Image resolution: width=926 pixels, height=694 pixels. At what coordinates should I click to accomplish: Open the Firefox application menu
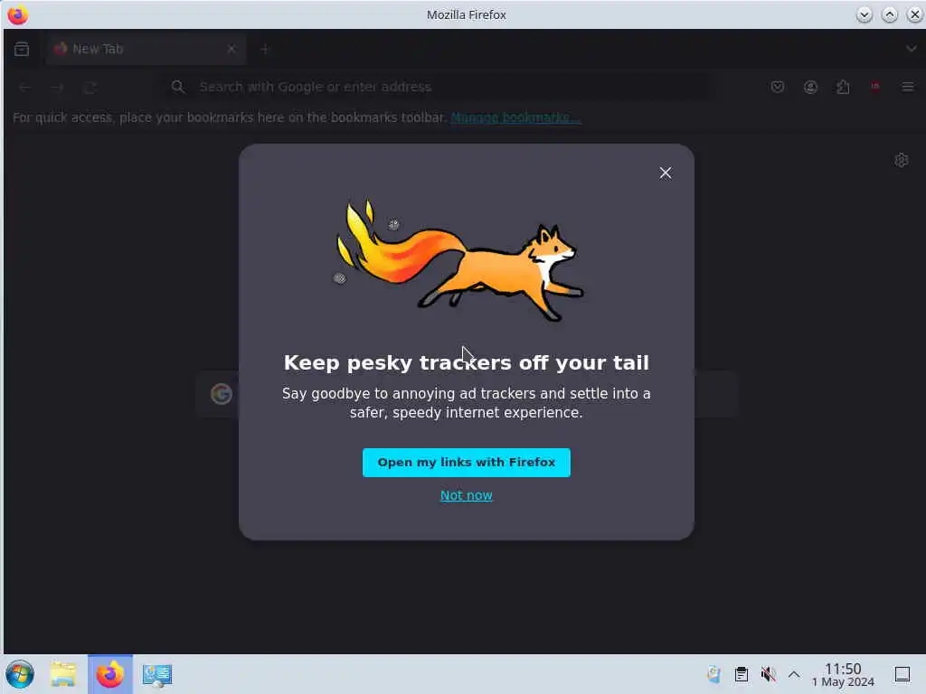pyautogui.click(x=908, y=88)
